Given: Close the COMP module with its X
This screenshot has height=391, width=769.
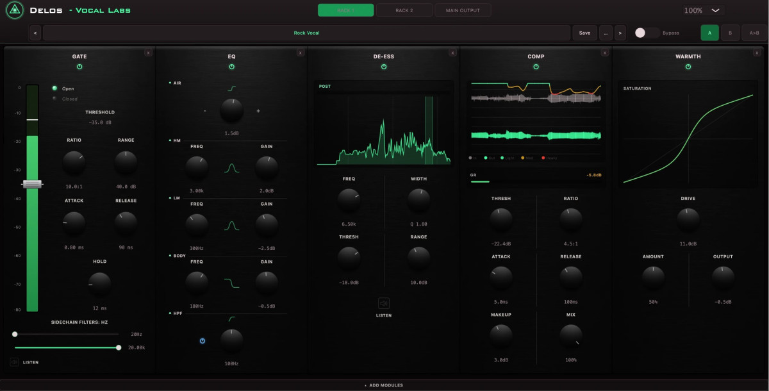Looking at the screenshot, I should (605, 53).
